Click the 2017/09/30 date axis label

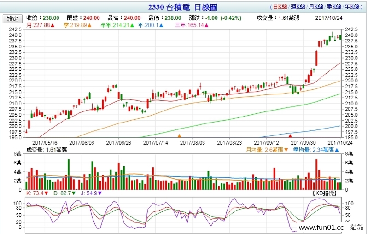303,143
